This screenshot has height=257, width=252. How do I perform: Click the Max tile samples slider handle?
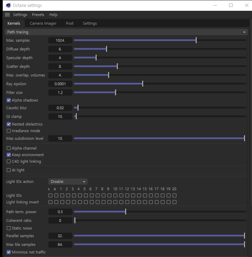tap(244, 244)
